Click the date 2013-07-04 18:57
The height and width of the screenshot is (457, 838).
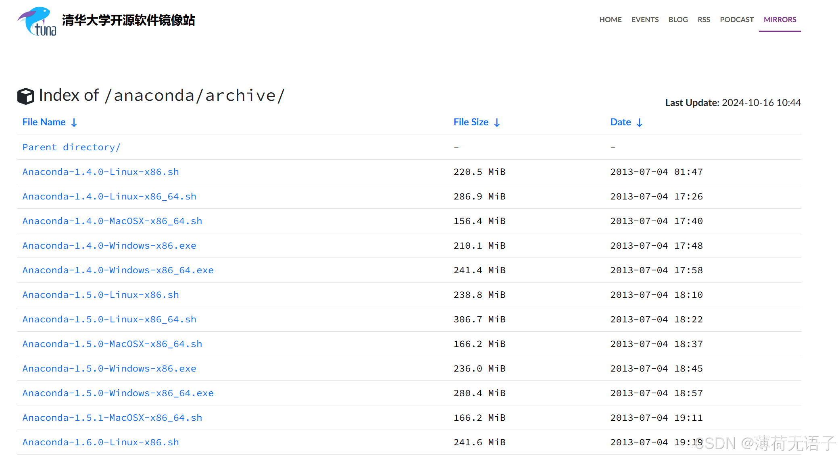657,393
